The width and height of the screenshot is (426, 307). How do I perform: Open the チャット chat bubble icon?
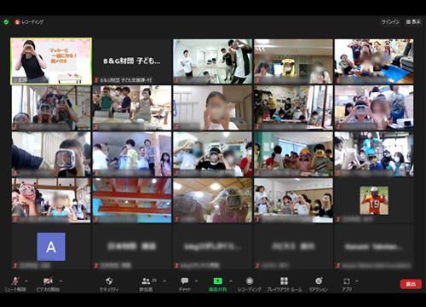185,281
